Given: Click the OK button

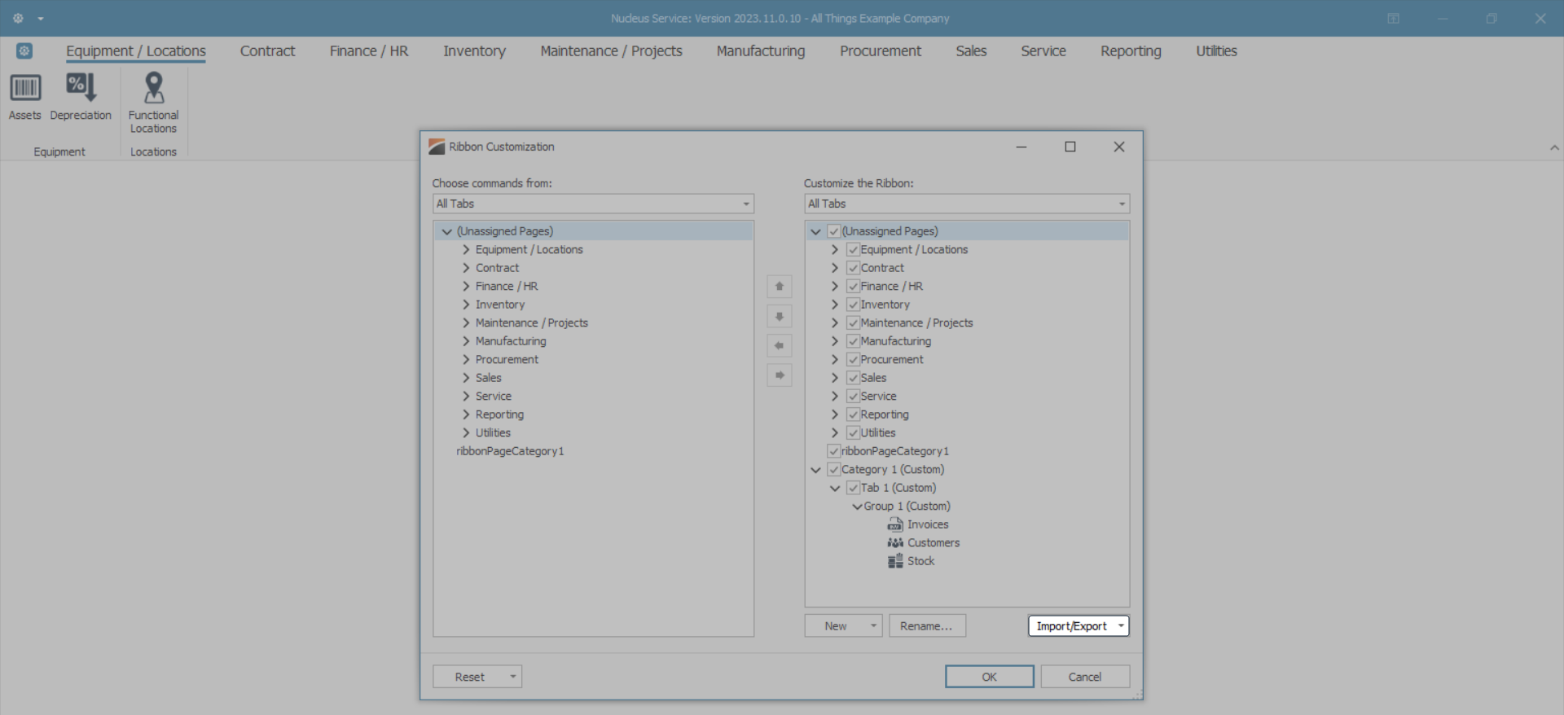Looking at the screenshot, I should pyautogui.click(x=990, y=677).
